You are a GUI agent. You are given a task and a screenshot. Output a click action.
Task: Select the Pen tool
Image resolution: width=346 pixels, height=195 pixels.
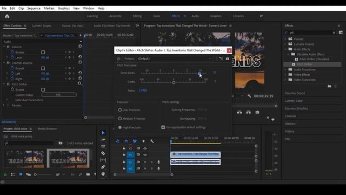click(103, 167)
